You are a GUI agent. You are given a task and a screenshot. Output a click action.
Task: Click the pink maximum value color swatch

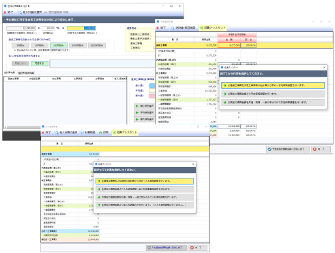coord(151,96)
